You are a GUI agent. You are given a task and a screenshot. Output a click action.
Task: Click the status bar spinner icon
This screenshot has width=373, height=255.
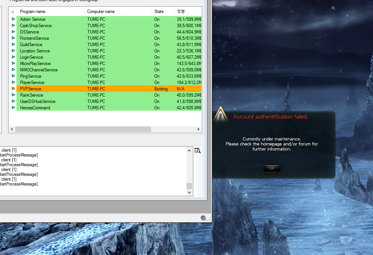click(203, 218)
